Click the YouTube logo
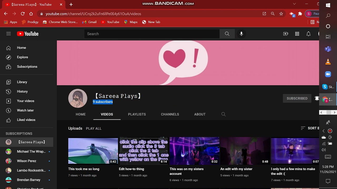Viewport: 337px width, 189px height. pyautogui.click(x=28, y=34)
